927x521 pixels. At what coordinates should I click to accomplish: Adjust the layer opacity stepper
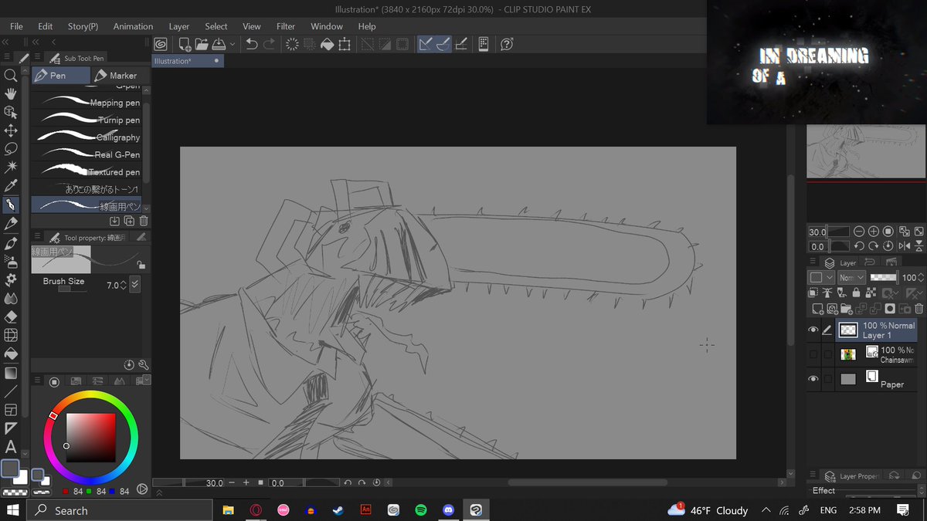pos(922,277)
